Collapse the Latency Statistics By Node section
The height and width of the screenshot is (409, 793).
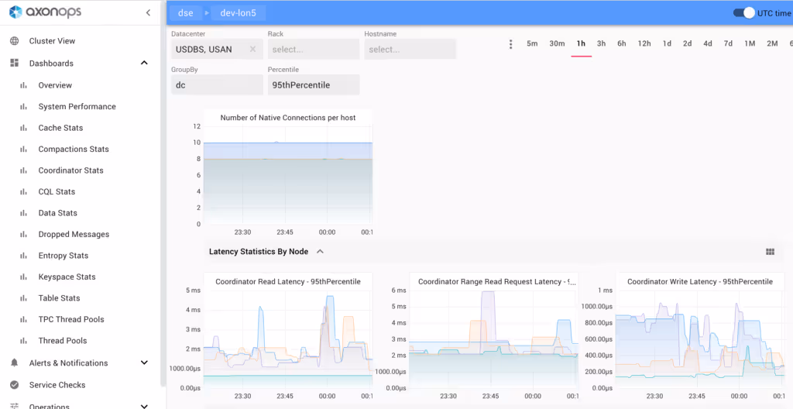point(320,252)
